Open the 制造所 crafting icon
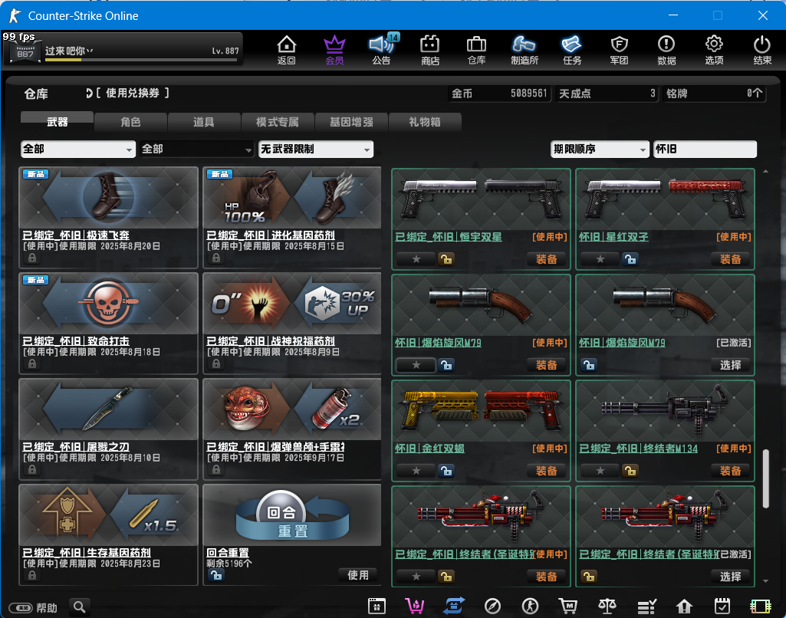786x618 pixels. [525, 50]
